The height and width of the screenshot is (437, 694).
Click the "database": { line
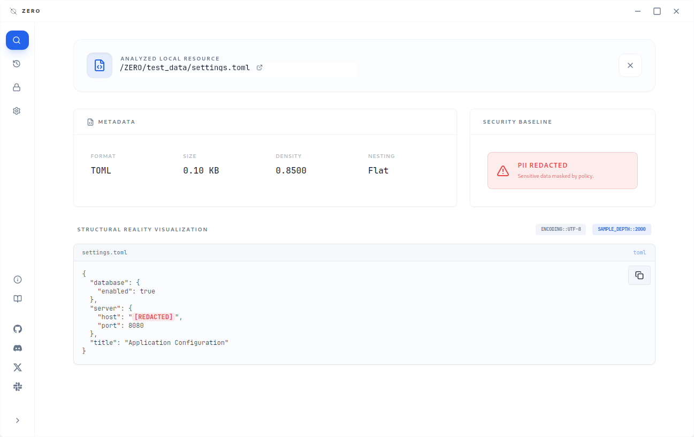pyautogui.click(x=115, y=283)
